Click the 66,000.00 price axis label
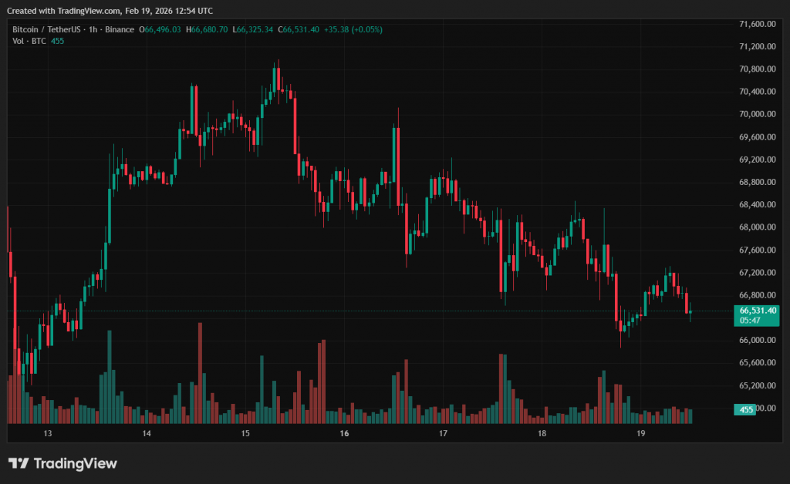Screen dimensions: 790x484 pyautogui.click(x=757, y=340)
